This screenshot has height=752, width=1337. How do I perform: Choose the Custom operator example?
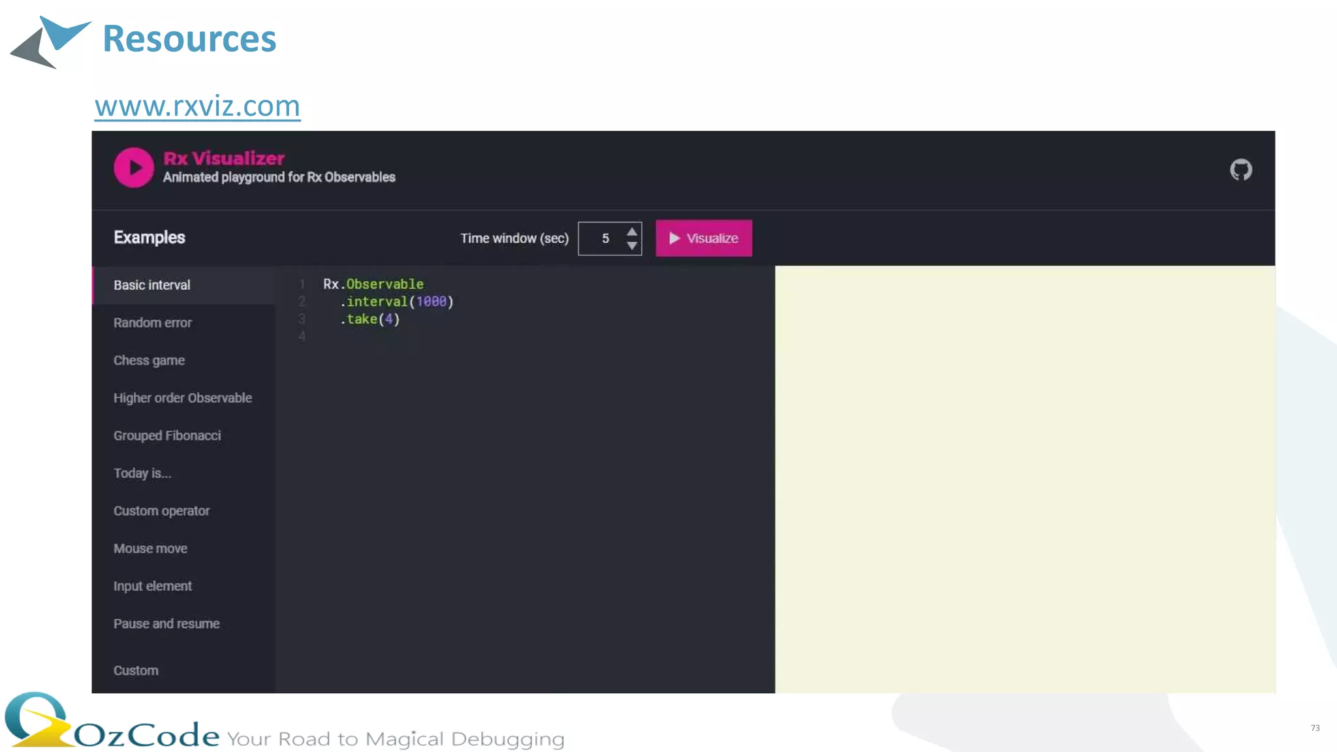pos(161,511)
